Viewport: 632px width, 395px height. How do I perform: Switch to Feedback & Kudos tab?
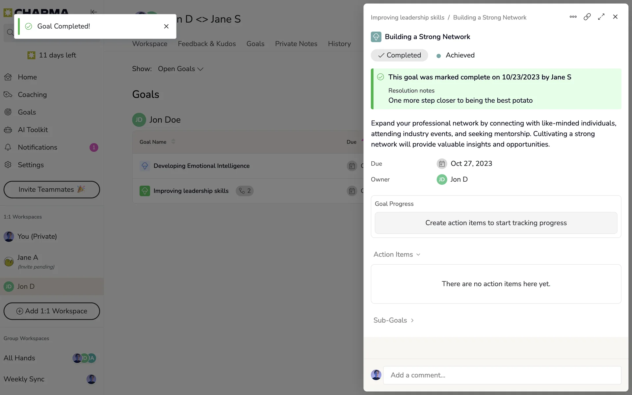pos(207,44)
